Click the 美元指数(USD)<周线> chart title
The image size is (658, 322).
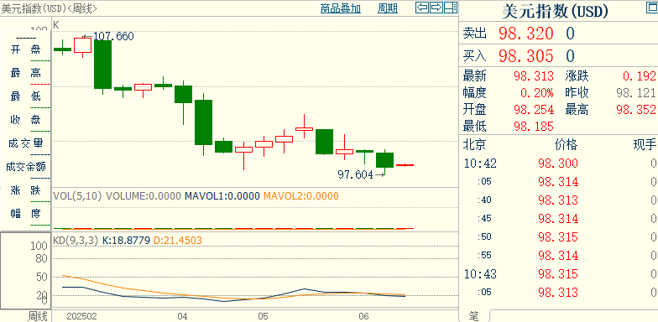point(49,8)
